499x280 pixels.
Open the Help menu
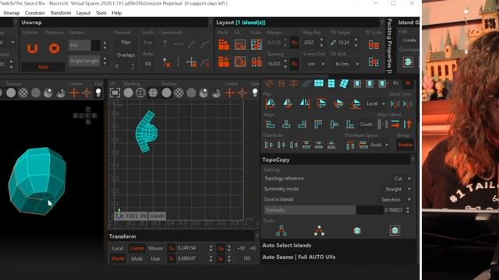117,13
